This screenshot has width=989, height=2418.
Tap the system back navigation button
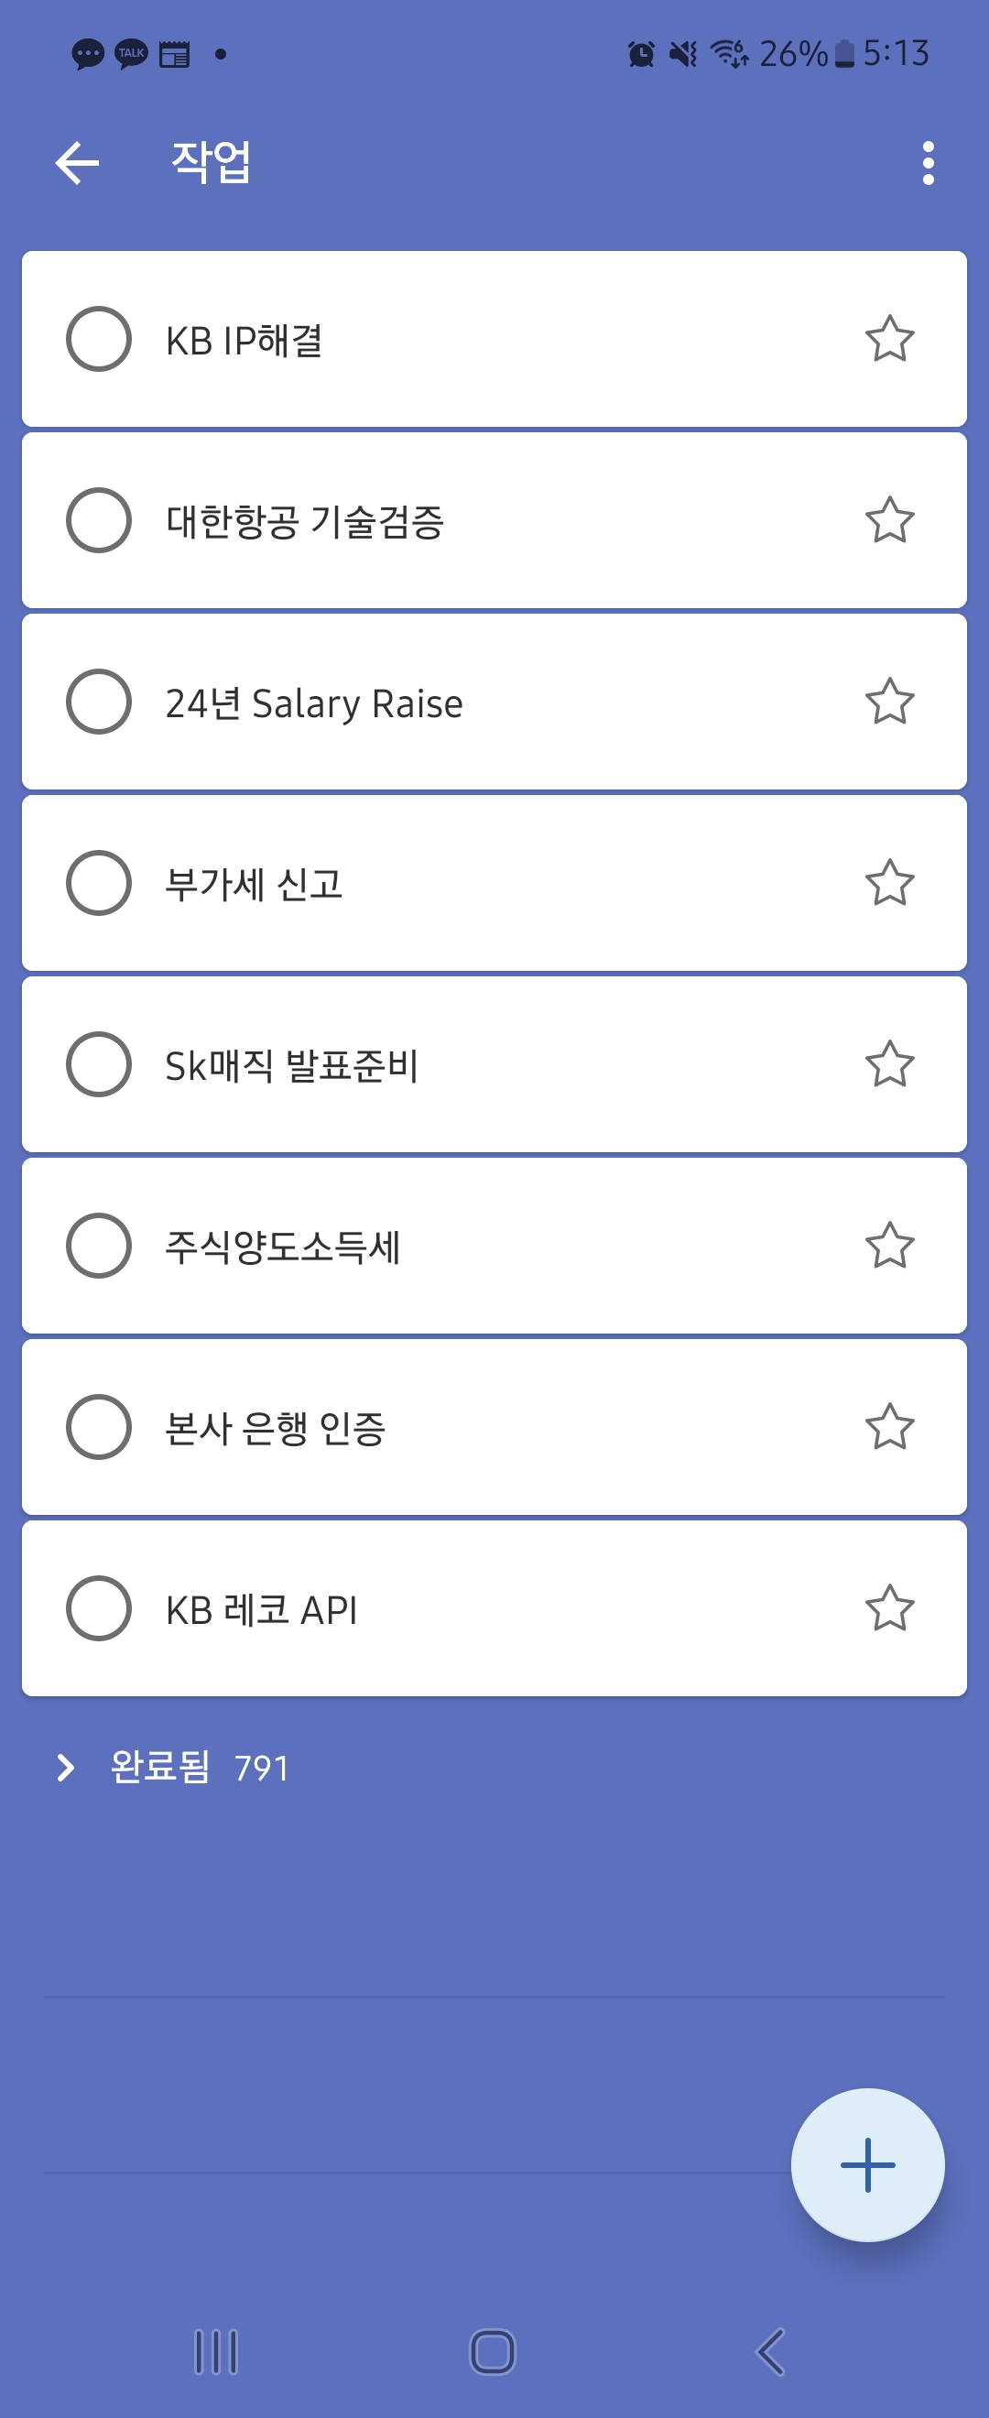[x=769, y=2351]
